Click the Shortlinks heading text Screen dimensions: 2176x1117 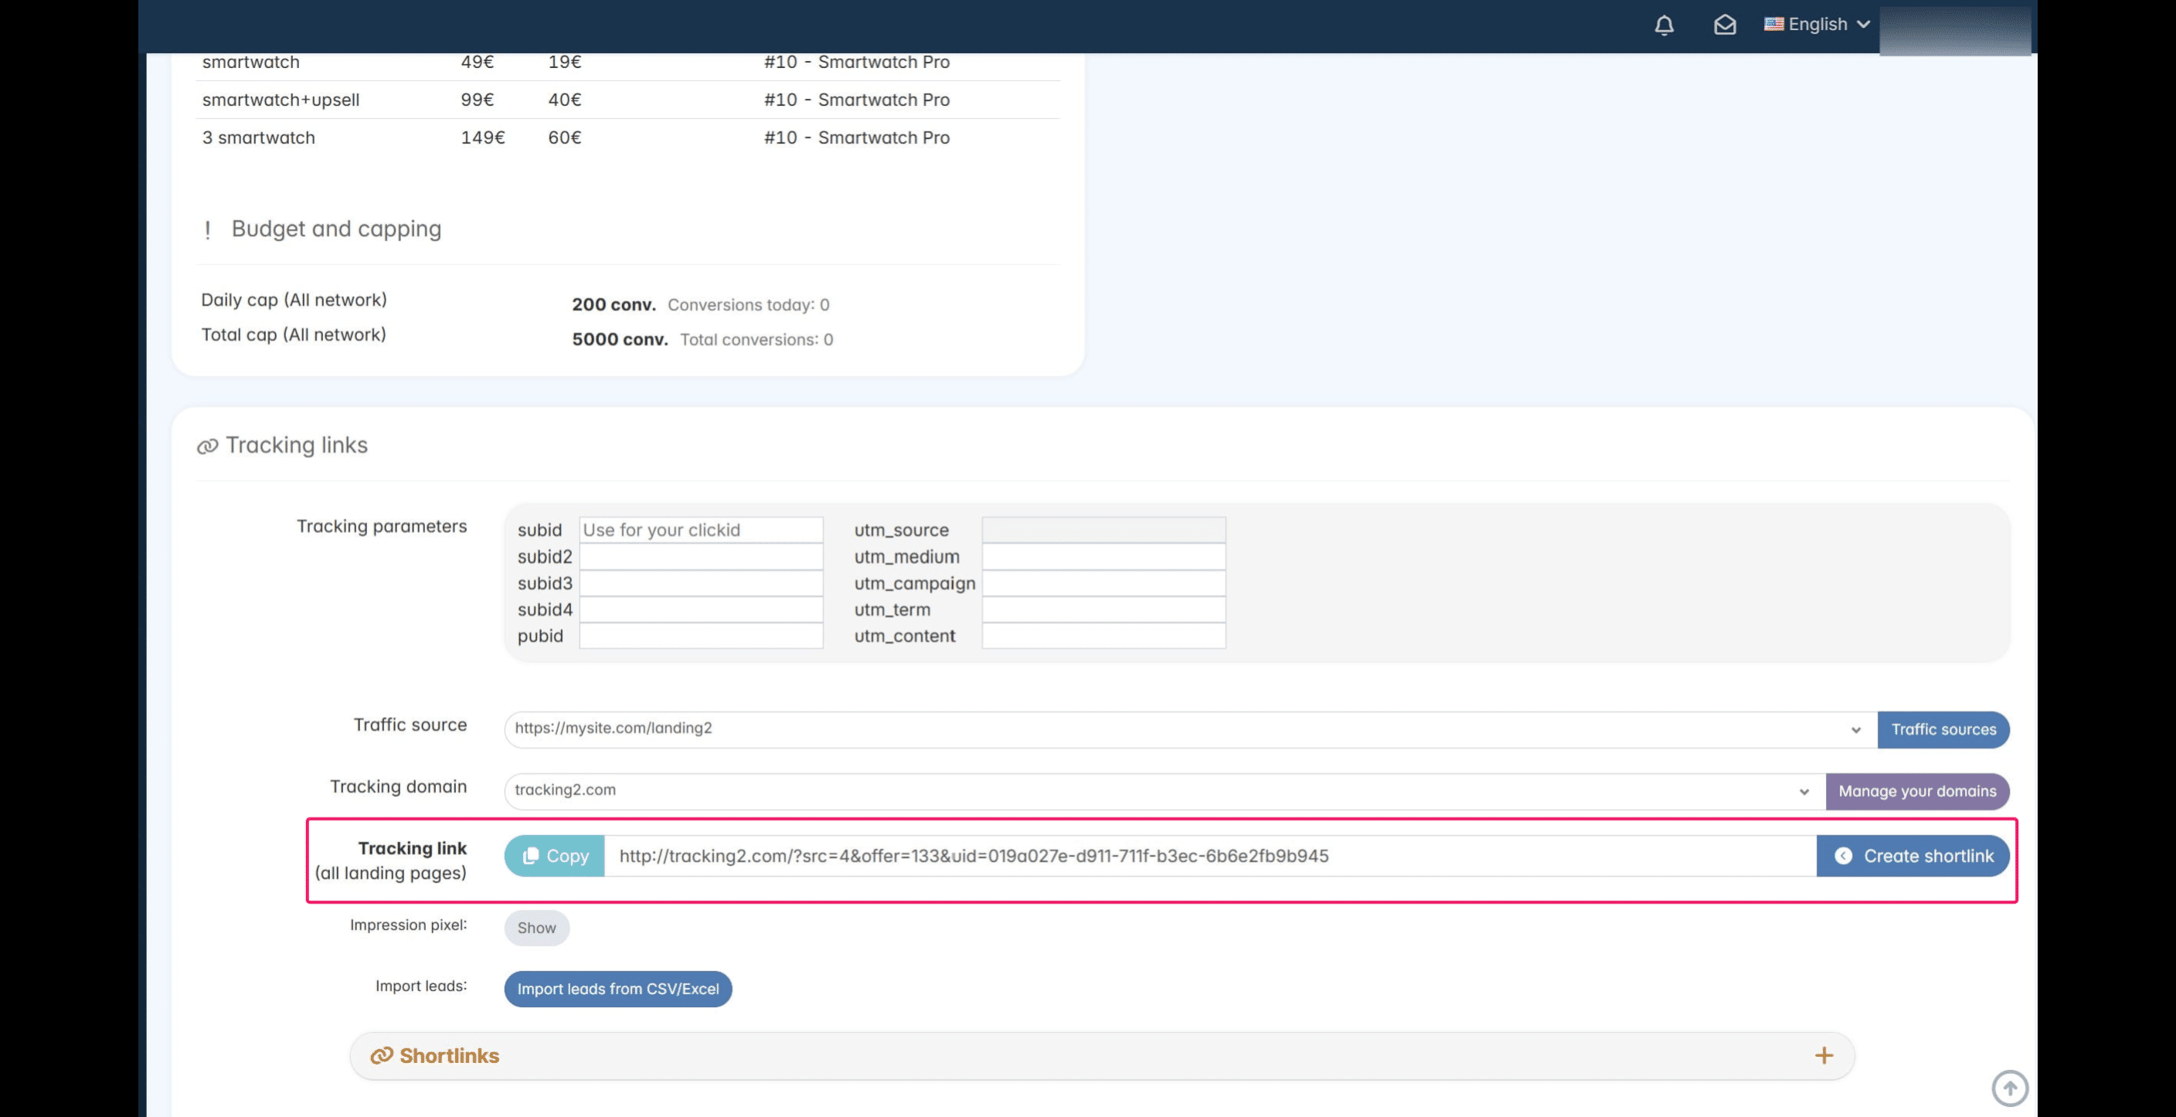click(x=448, y=1055)
